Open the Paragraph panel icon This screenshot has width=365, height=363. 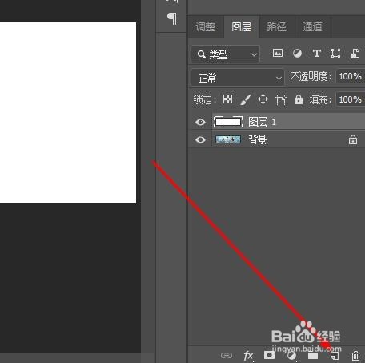(x=172, y=18)
